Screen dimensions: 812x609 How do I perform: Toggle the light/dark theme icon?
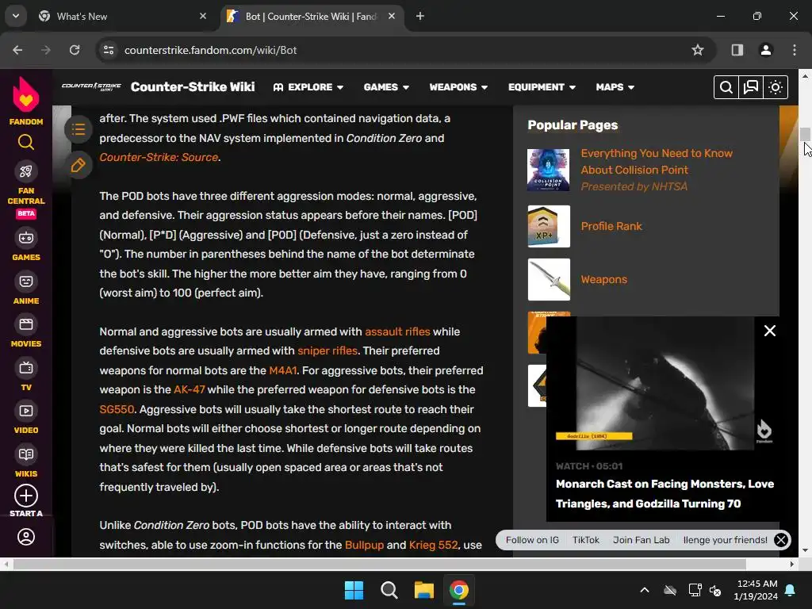(x=776, y=87)
